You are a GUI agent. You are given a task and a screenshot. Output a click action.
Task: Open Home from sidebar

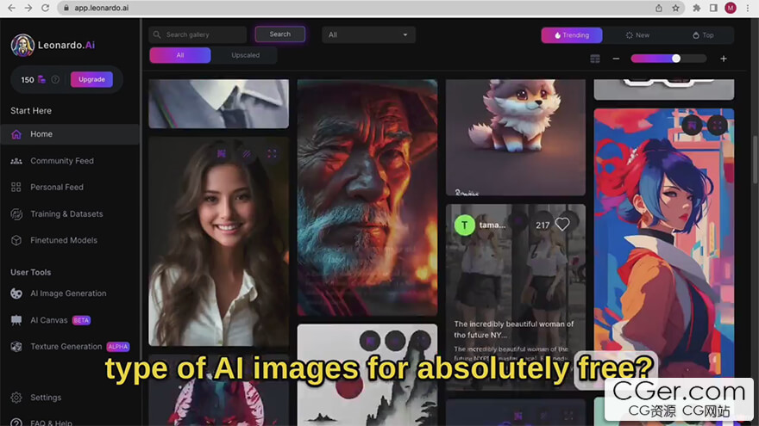(x=70, y=134)
